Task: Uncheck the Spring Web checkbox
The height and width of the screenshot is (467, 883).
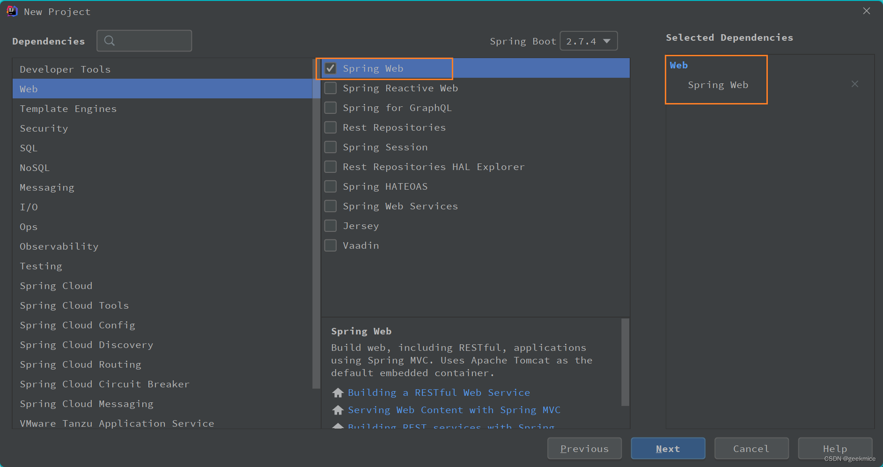Action: [331, 68]
